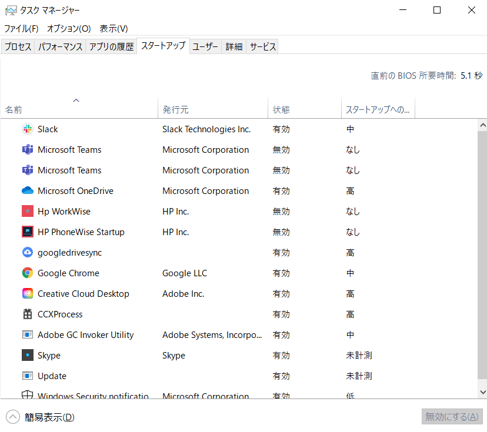Click the Skype startup icon
Image resolution: width=487 pixels, height=432 pixels.
[x=27, y=355]
